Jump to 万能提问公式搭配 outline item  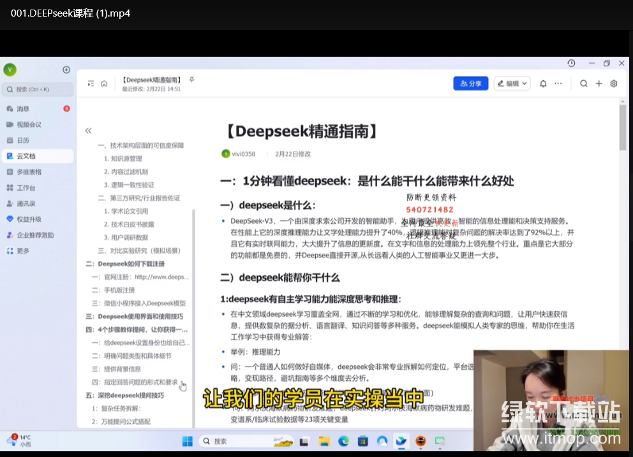coord(121,421)
